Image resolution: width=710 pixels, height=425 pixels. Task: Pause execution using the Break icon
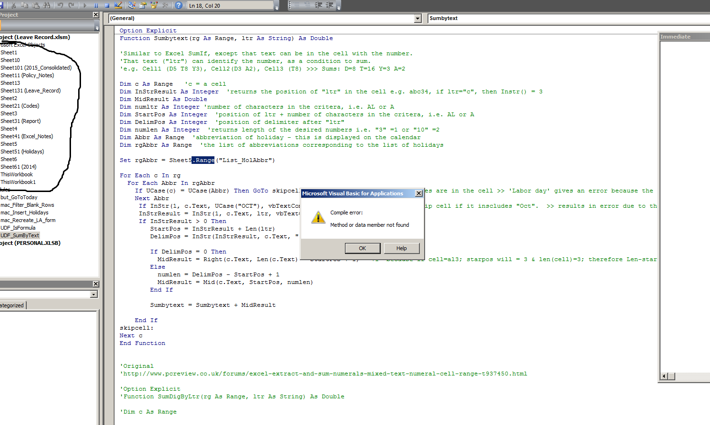pyautogui.click(x=97, y=5)
